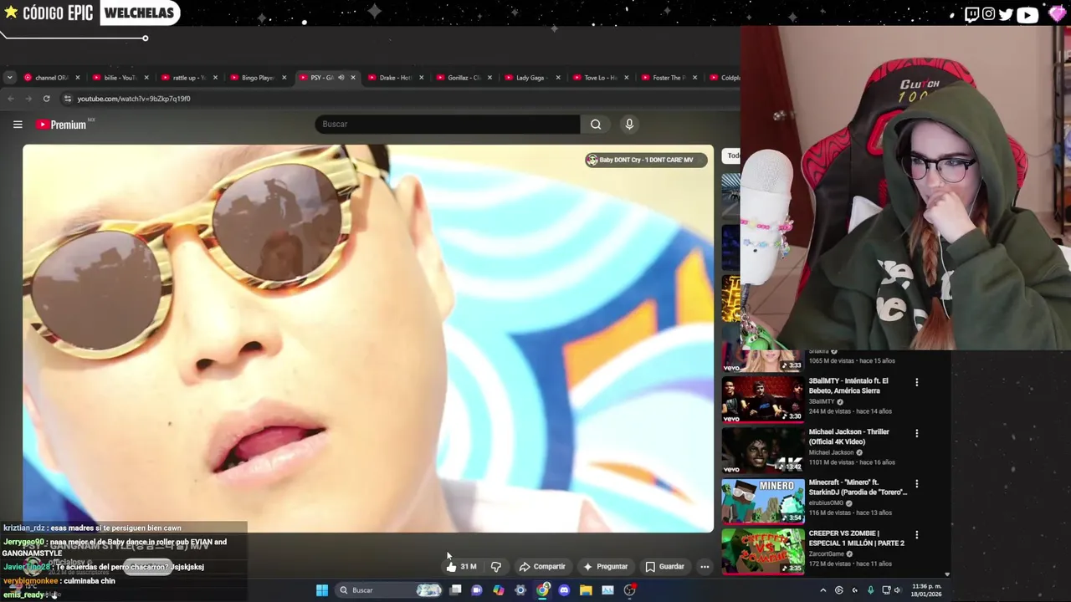1071x602 pixels.
Task: Open 3BallMTY Inténtalo video thumbnail
Action: pyautogui.click(x=762, y=399)
